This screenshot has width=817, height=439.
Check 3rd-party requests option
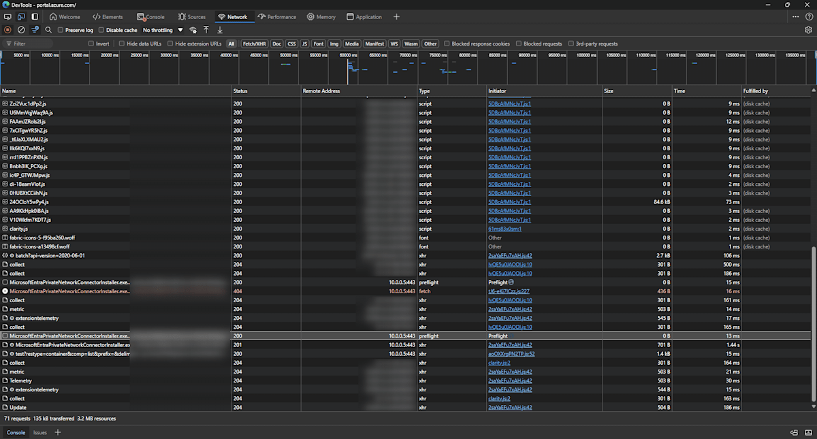pyautogui.click(x=571, y=44)
